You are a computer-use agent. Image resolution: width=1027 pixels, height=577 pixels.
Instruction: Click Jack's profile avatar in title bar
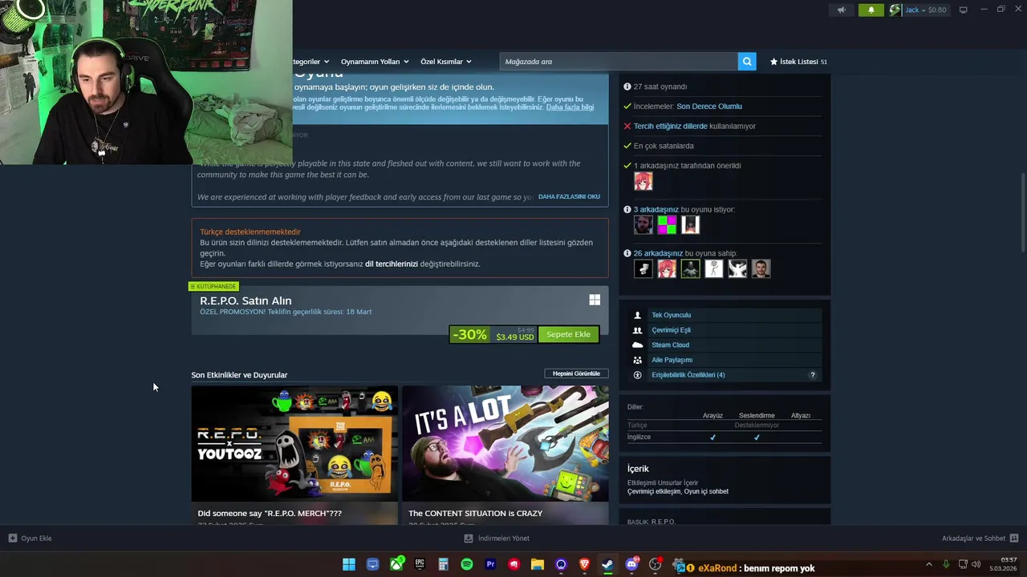point(895,10)
